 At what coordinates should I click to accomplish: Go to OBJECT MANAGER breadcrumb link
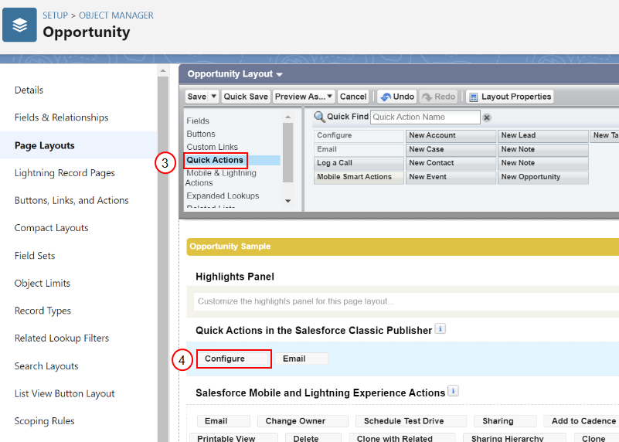click(x=116, y=15)
